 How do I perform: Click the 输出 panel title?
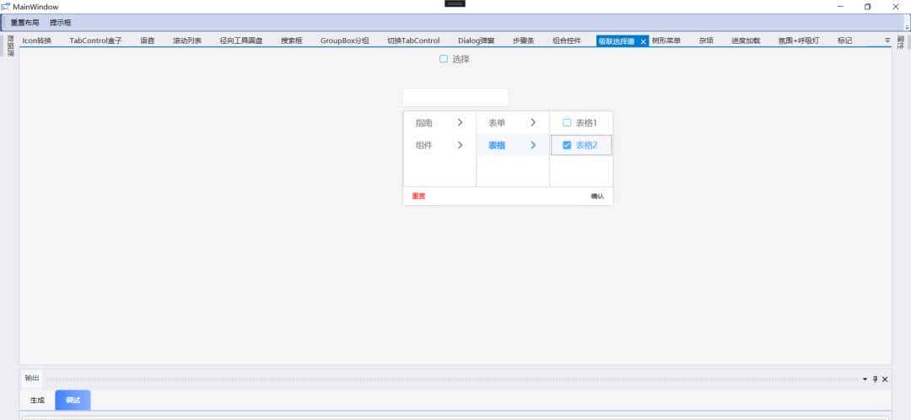click(32, 379)
